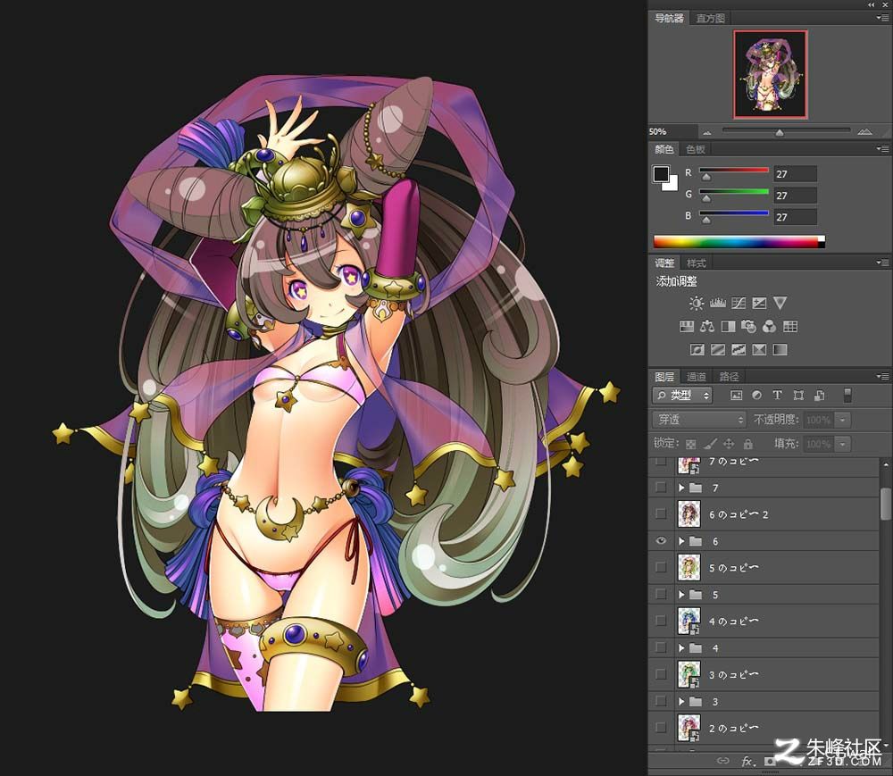The width and height of the screenshot is (893, 776).
Task: Expand group 3 disclosure triangle
Action: pyautogui.click(x=681, y=701)
